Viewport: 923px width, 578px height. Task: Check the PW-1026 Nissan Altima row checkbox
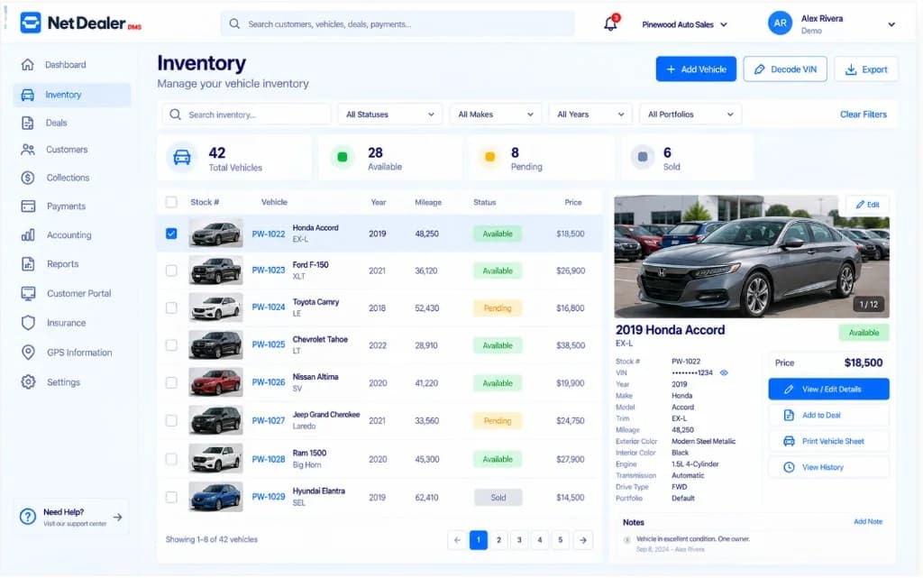[x=171, y=382]
